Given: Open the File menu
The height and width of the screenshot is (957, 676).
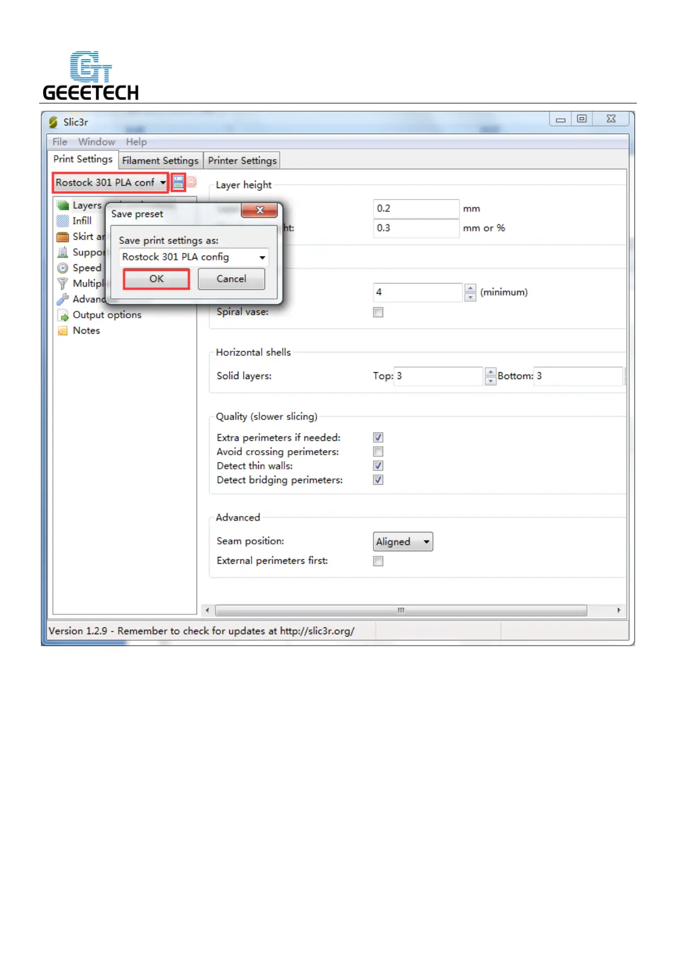Looking at the screenshot, I should tap(60, 142).
